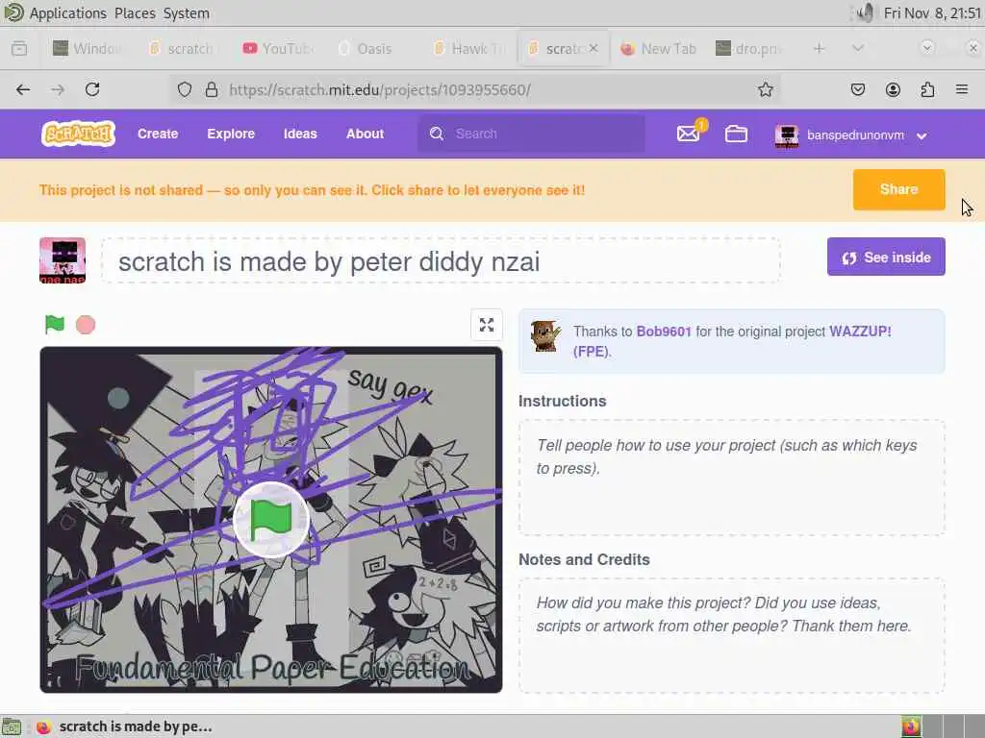Click the Firefox tray icon in the bottom right panel
985x738 pixels.
[911, 726]
